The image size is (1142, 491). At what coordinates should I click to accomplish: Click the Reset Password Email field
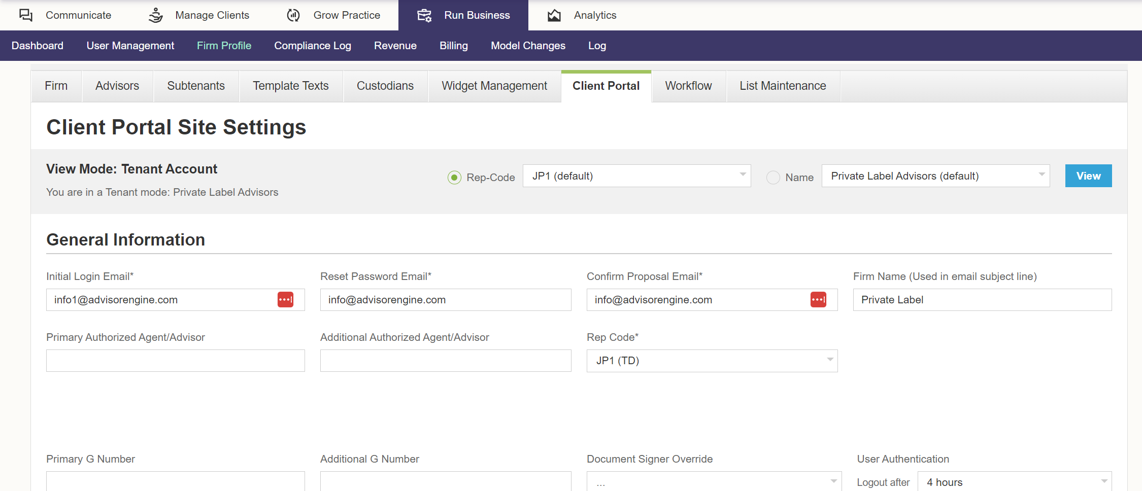click(x=446, y=300)
